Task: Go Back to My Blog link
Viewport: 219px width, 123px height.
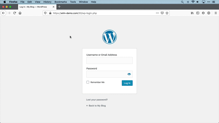Action: 96,106
